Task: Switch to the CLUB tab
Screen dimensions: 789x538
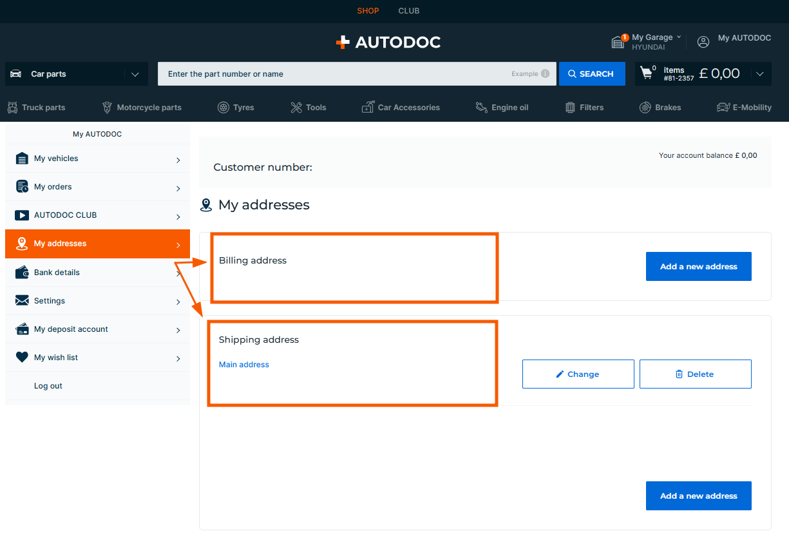Action: 408,11
